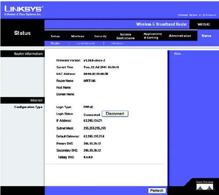Click the Domain Name label
Screen dimensions: 219x195
65,94
